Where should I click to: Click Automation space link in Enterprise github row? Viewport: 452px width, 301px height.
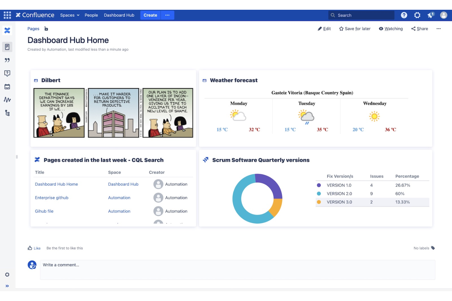click(x=119, y=198)
